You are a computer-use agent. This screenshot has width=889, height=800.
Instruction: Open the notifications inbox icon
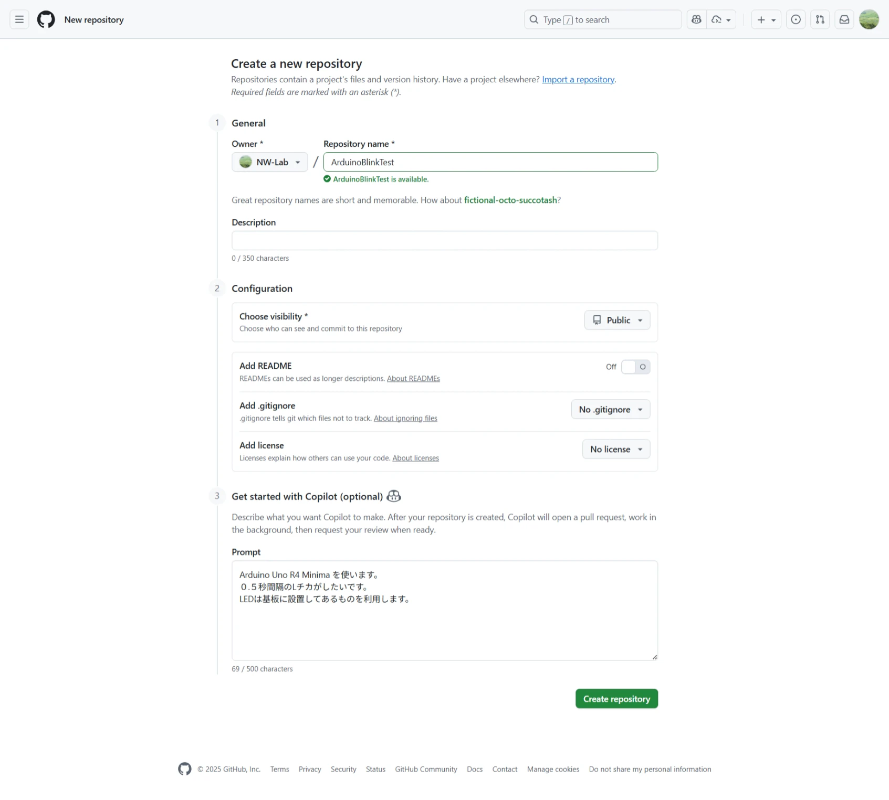(844, 20)
